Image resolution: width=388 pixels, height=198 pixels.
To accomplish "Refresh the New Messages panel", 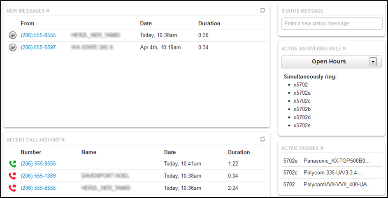I will (263, 10).
